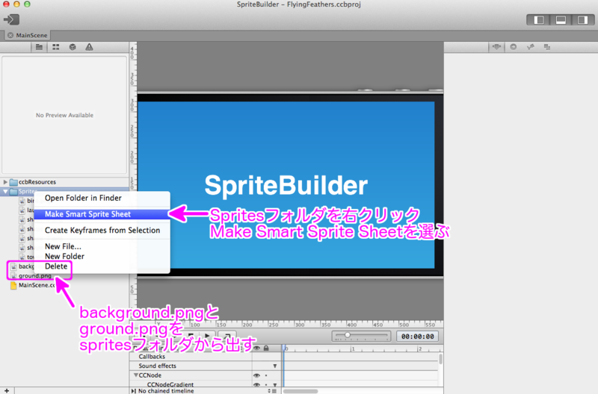Select the Callbacks timeline row
Screen dimensions: 598x394
click(191, 357)
